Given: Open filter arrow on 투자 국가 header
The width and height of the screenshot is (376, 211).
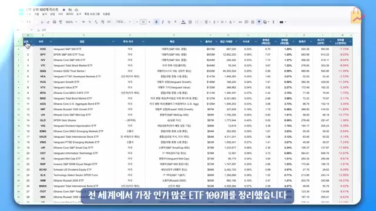Looking at the screenshot, I should point(143,42).
